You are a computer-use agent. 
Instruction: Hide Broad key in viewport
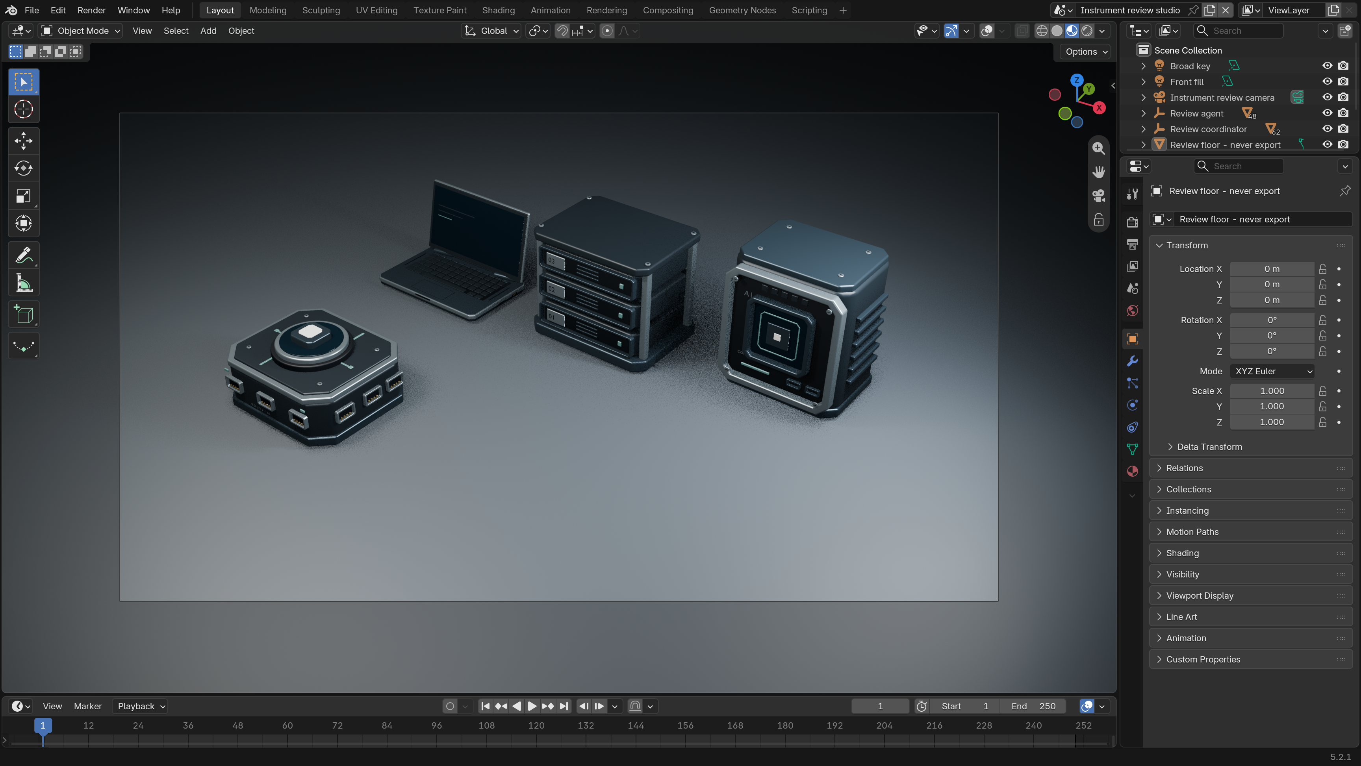pos(1327,66)
